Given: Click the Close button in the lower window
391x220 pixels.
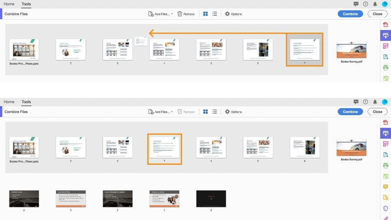Looking at the screenshot, I should coord(377,112).
